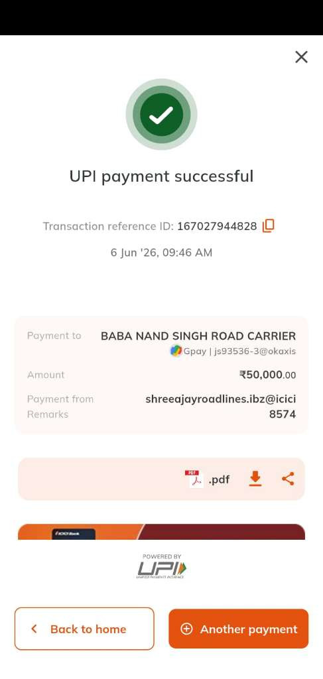Image resolution: width=323 pixels, height=679 pixels.
Task: Tap the UPI logo
Action: [x=162, y=566]
